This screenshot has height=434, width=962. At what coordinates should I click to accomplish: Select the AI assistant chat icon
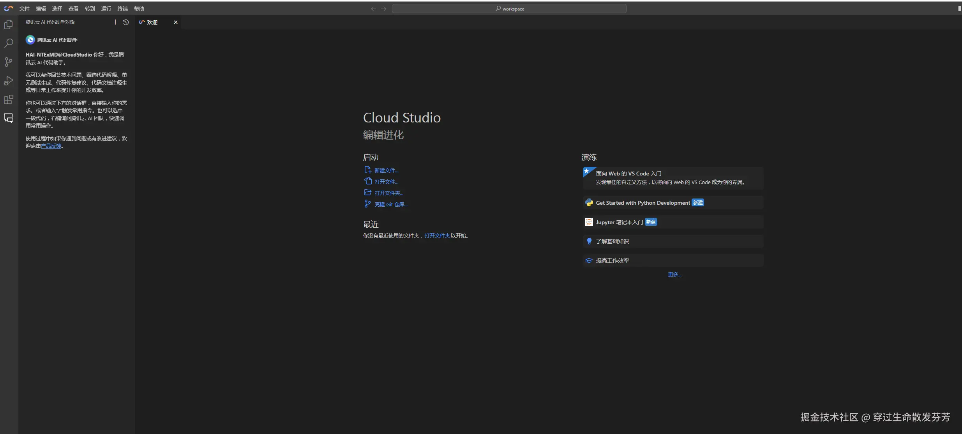(9, 118)
